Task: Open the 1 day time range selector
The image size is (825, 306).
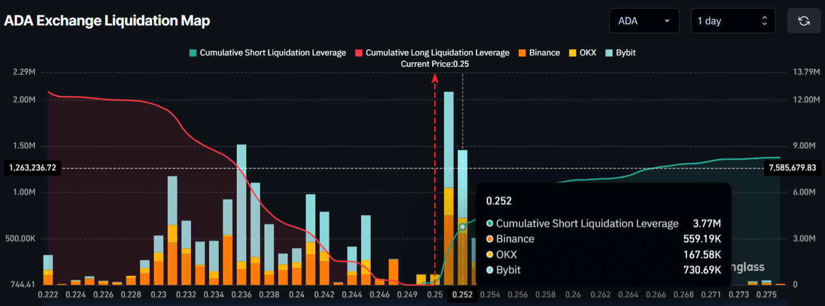Action: (732, 21)
